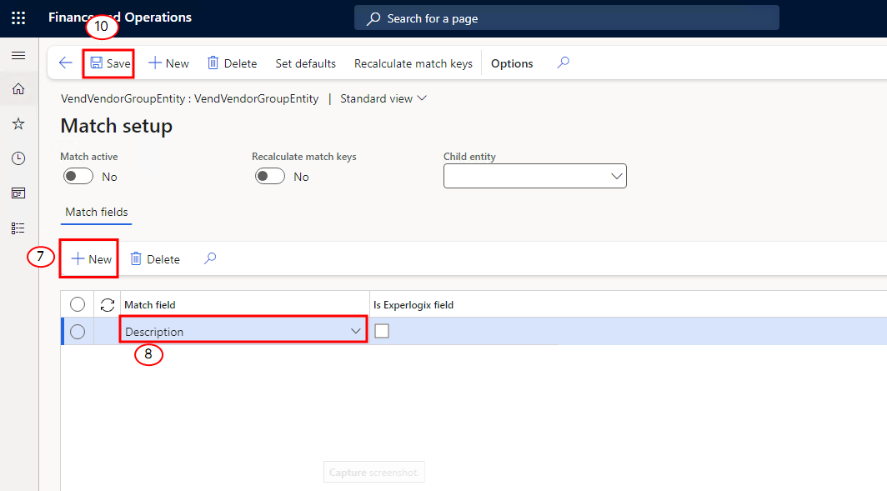Toggle the Match active switch

[78, 177]
